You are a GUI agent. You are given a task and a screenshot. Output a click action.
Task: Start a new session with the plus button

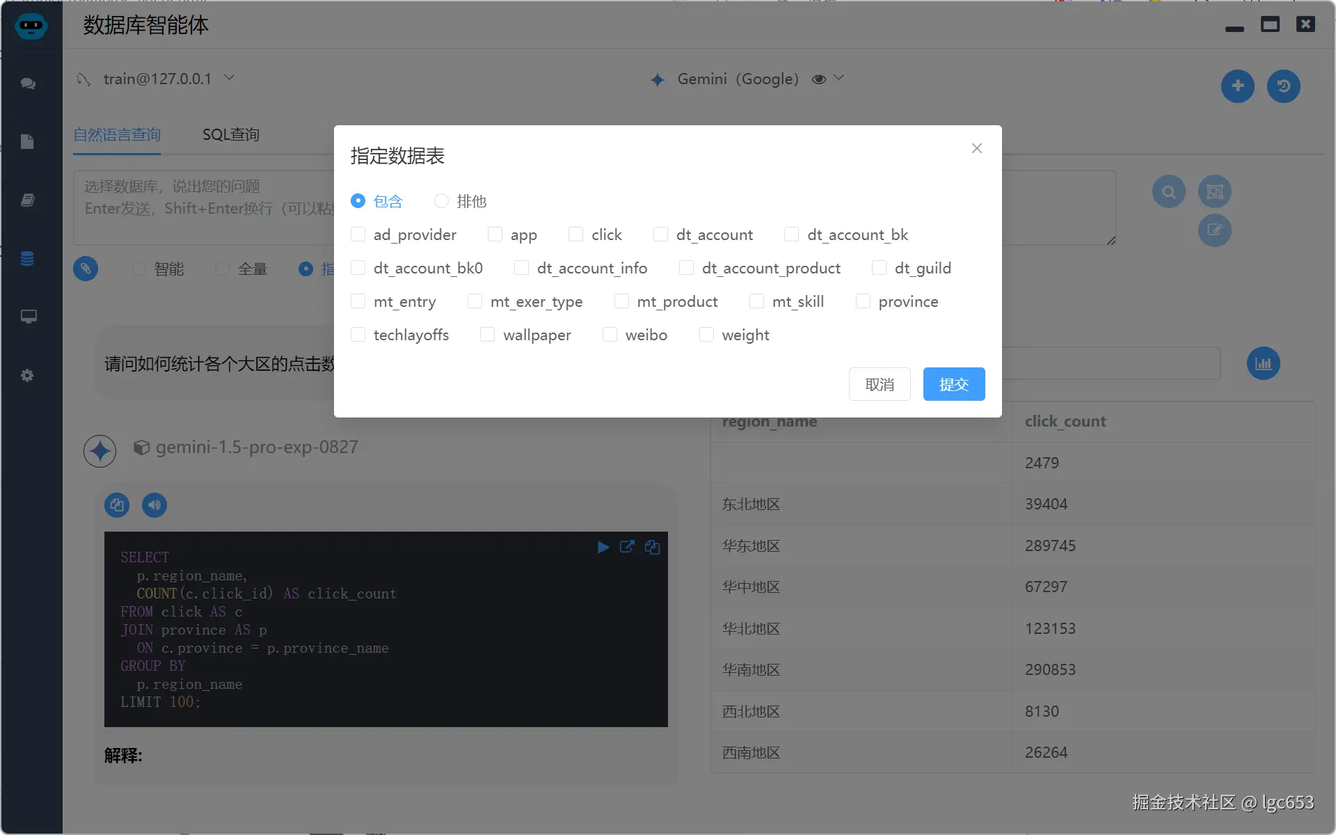[x=1237, y=86]
